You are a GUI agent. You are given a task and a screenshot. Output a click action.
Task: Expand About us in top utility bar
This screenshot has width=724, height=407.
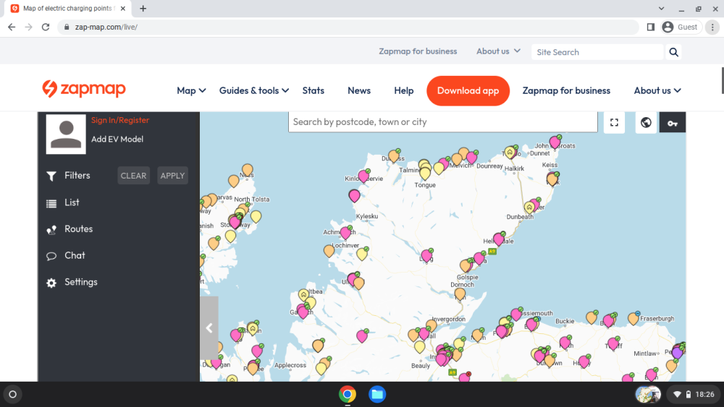click(498, 51)
